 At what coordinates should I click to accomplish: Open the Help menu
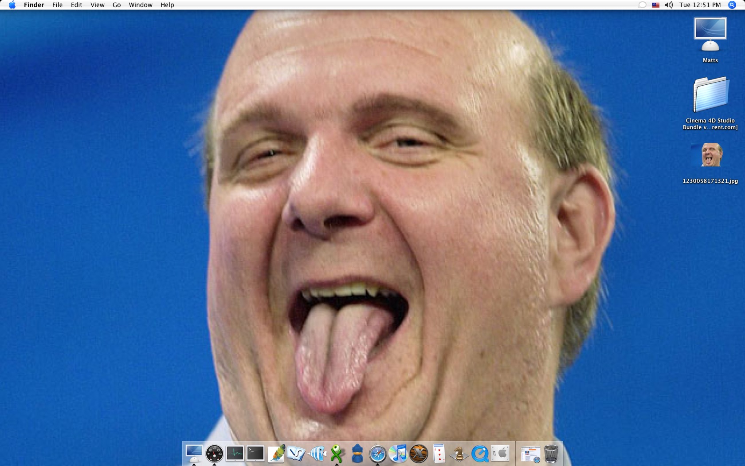pos(167,5)
